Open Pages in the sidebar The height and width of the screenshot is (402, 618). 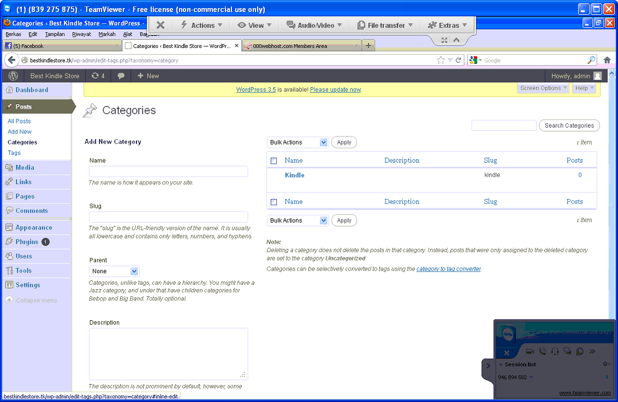[x=25, y=196]
